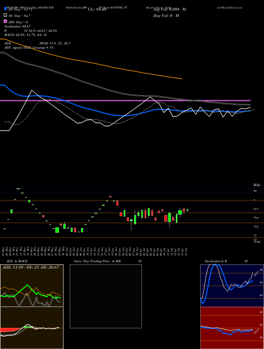Screen dimensions: 264x349
Task: Click the 'ADX signal: SELL Growing @ 1%' line
Action: pyautogui.click(x=29, y=48)
